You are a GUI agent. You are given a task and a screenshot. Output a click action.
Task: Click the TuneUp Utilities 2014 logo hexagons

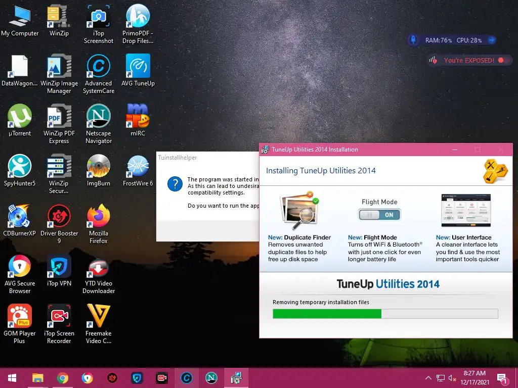click(x=495, y=171)
